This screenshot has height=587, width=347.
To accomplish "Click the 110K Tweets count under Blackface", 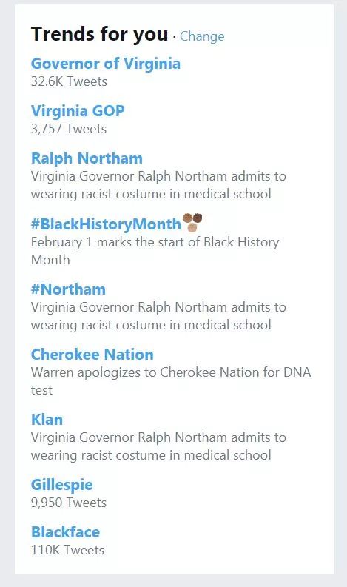I will pos(68,550).
